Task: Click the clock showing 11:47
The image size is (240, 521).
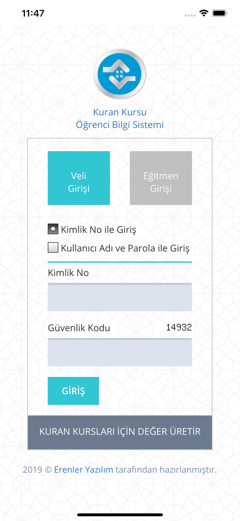Action: [33, 13]
